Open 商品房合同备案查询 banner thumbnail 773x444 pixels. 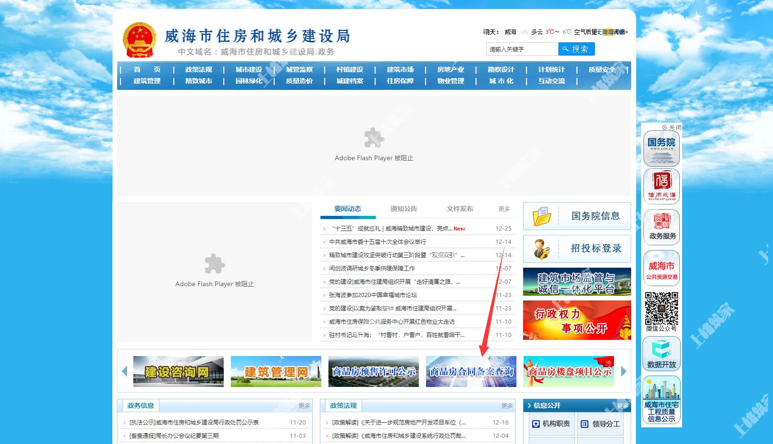[x=471, y=371]
